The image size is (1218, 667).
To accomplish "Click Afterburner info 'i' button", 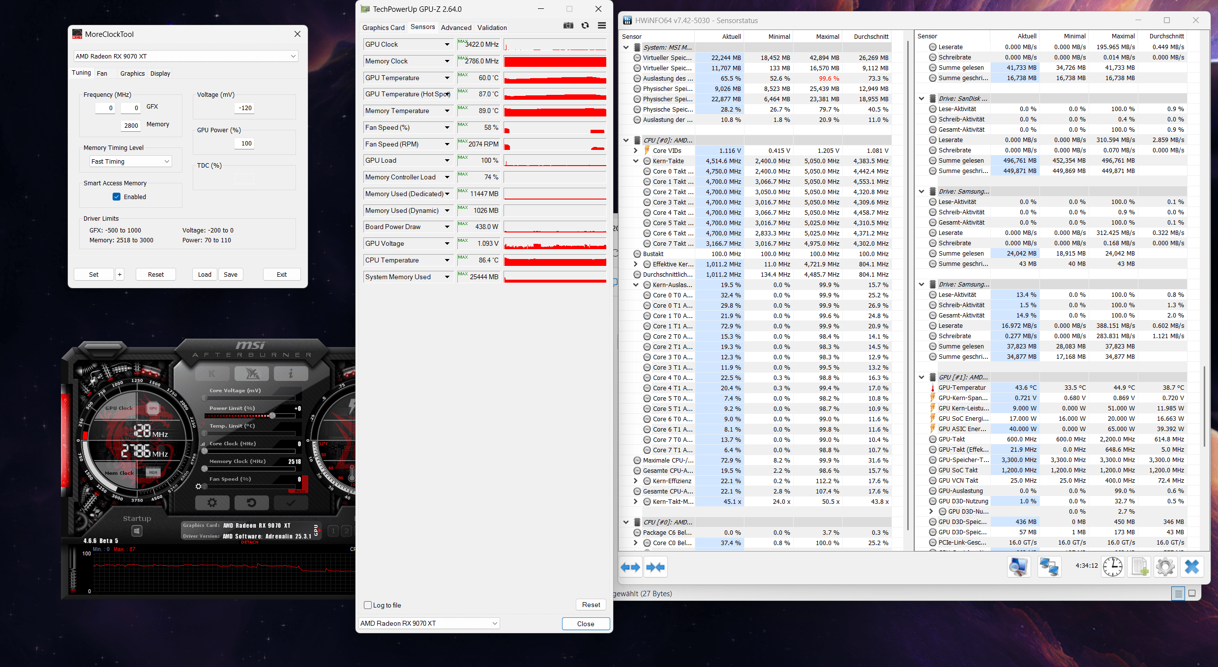I will tap(291, 374).
